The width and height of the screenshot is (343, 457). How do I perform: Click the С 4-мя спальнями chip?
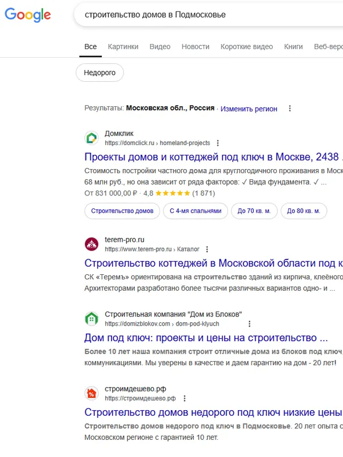coord(196,211)
